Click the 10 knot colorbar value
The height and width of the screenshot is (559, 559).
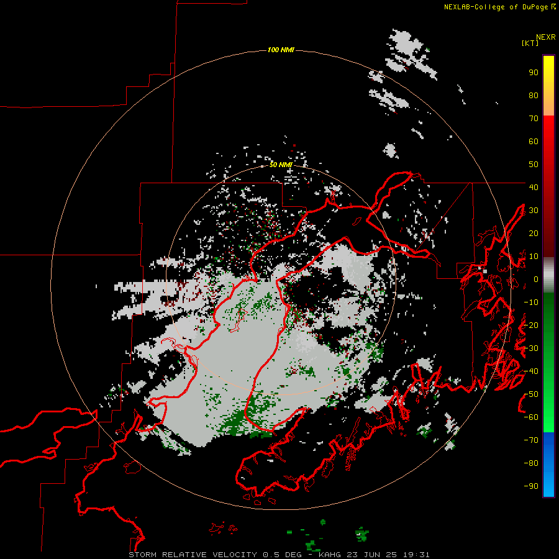tap(534, 257)
